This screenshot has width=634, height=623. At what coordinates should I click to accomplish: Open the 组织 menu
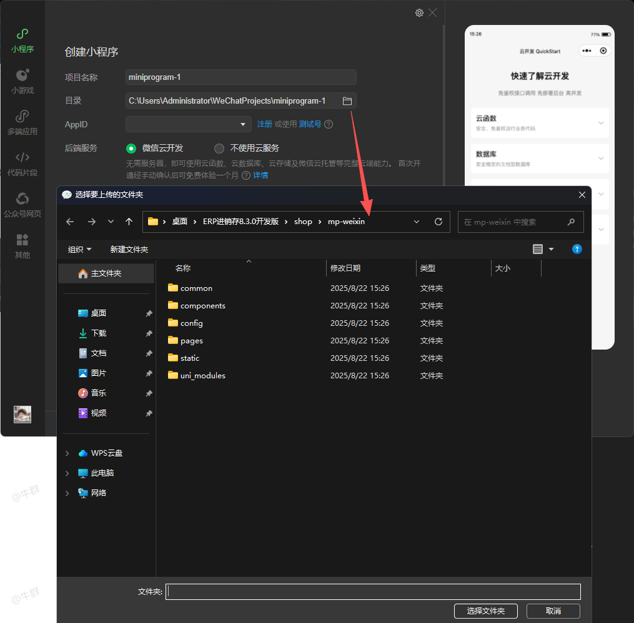point(80,249)
